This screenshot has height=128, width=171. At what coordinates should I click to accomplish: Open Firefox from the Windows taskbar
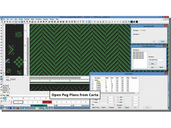tap(18, 108)
